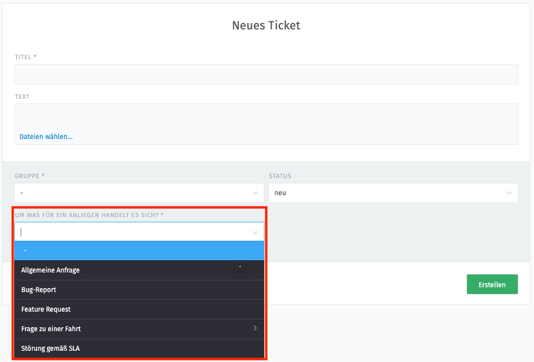Screen dimensions: 534x362
Task: Select Frage zu einer Fahrt entry
Action: pos(51,329)
